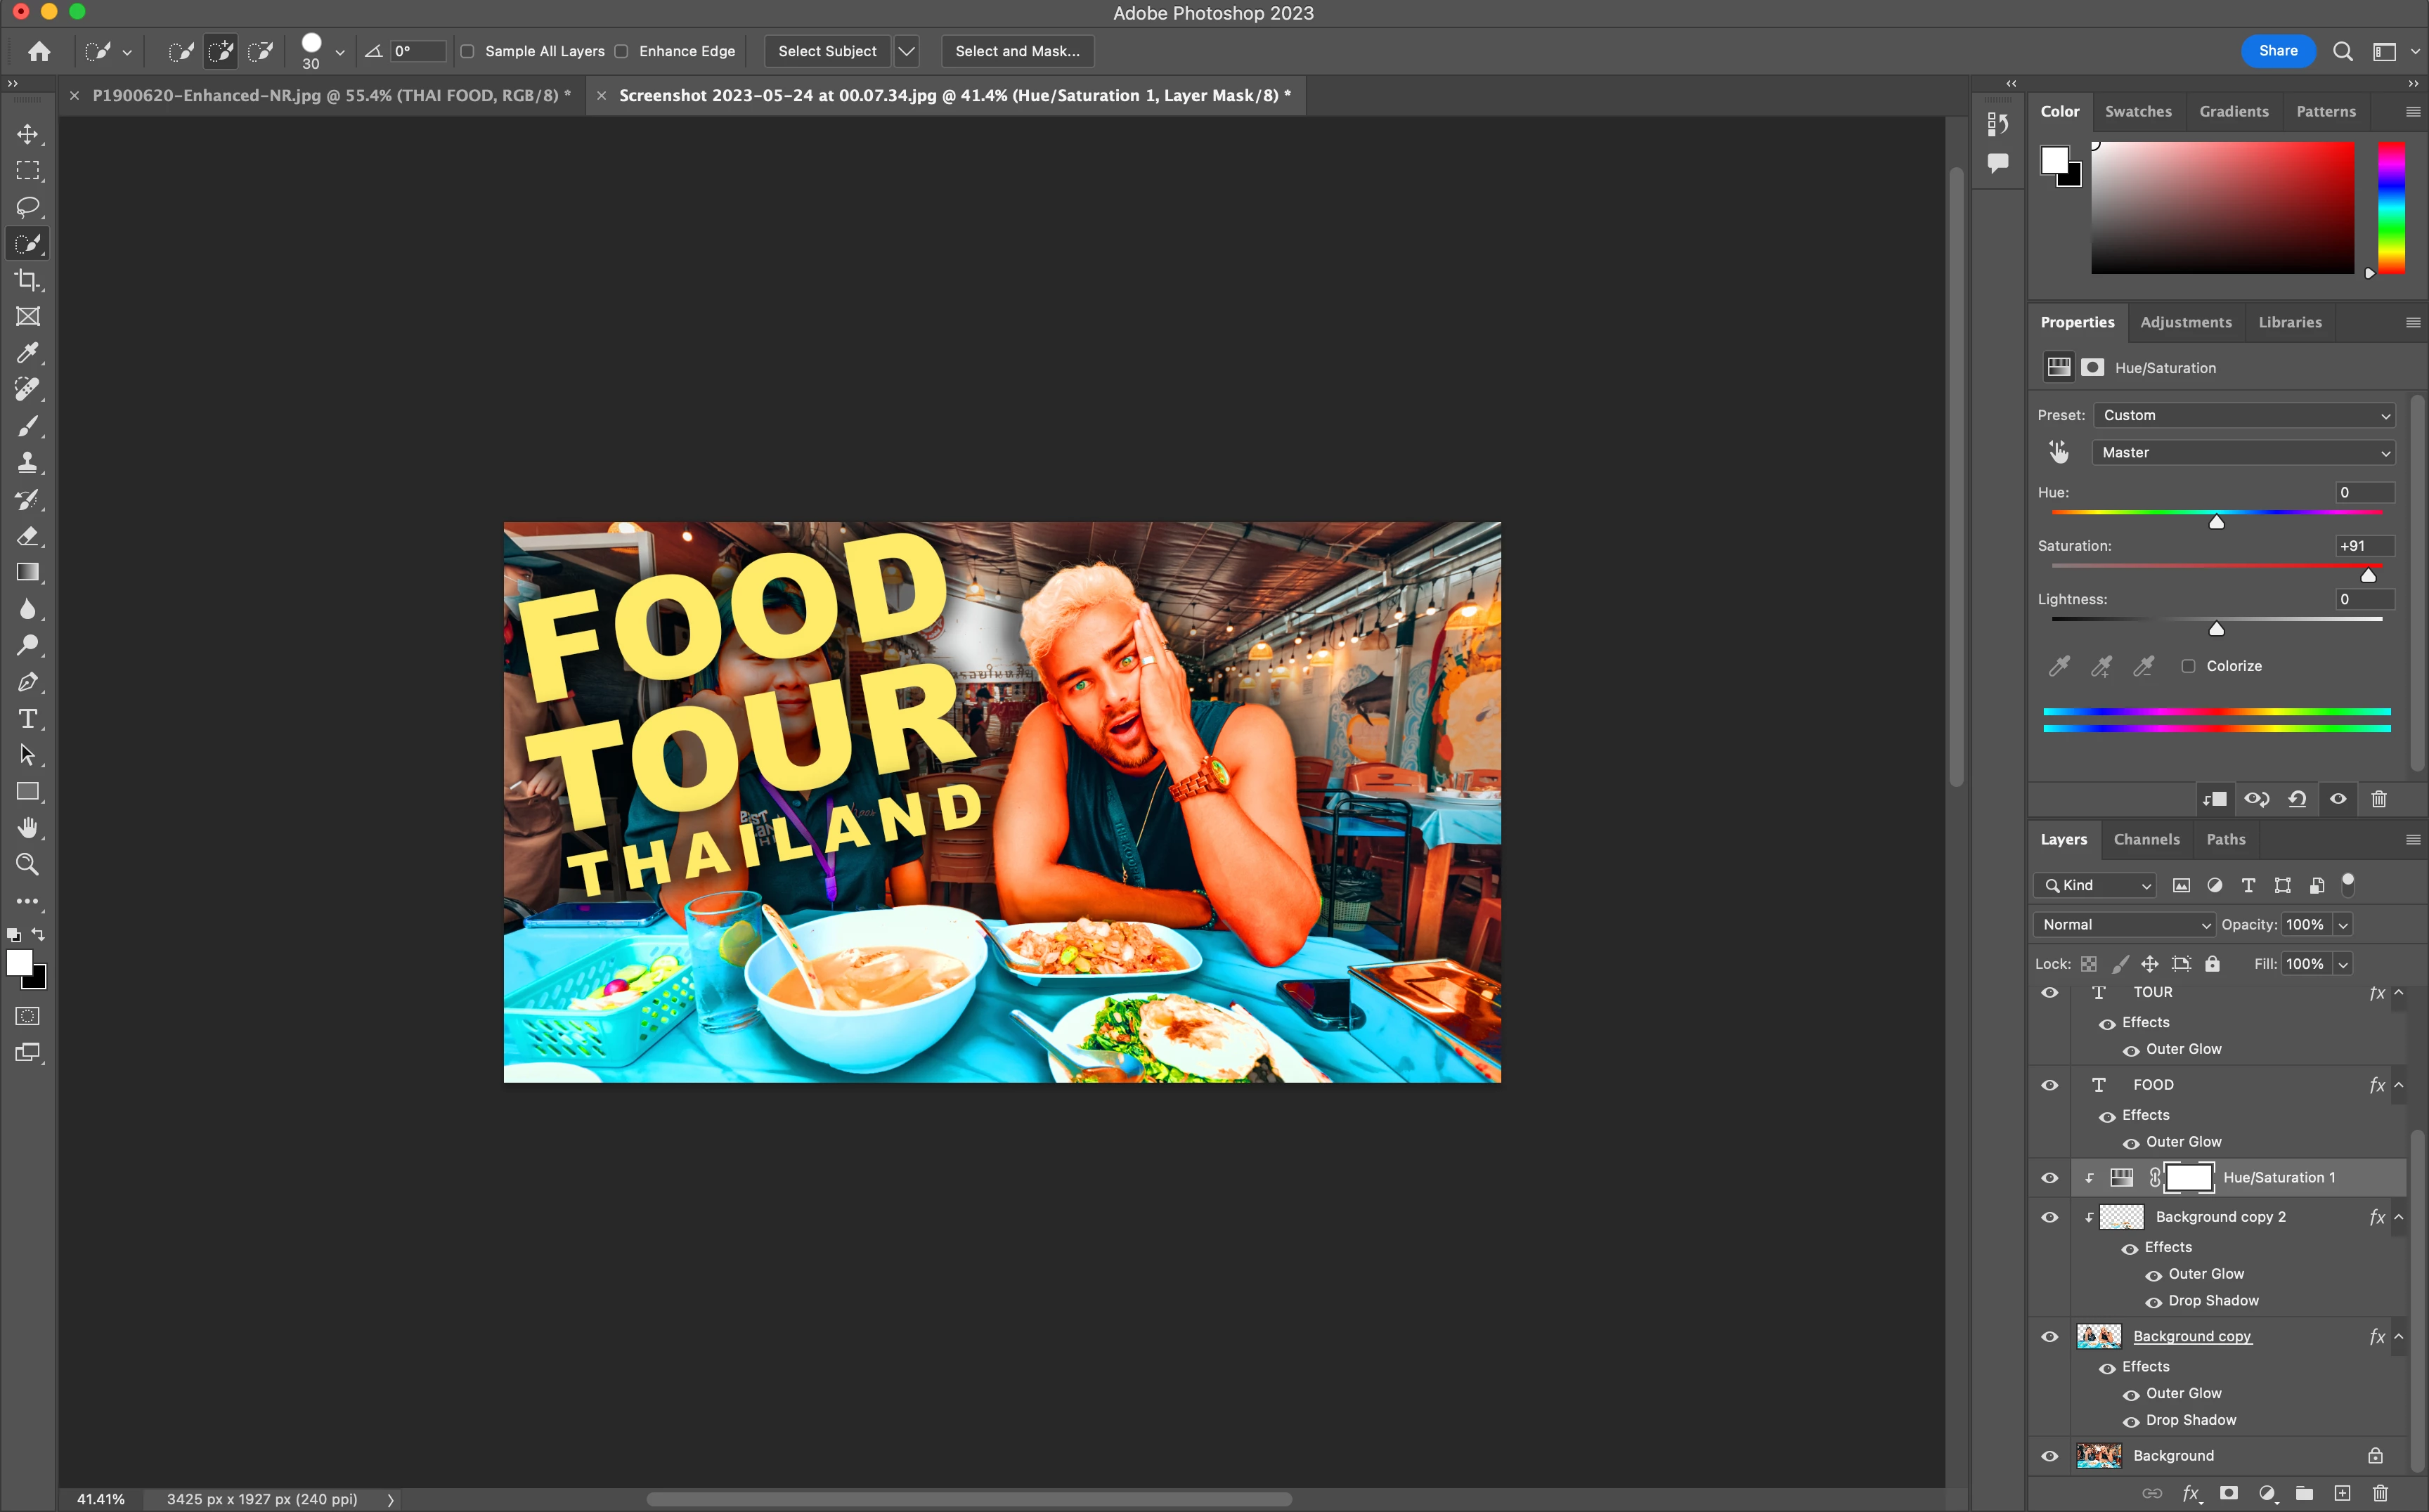
Task: Select the Hand tool
Action: (x=27, y=828)
